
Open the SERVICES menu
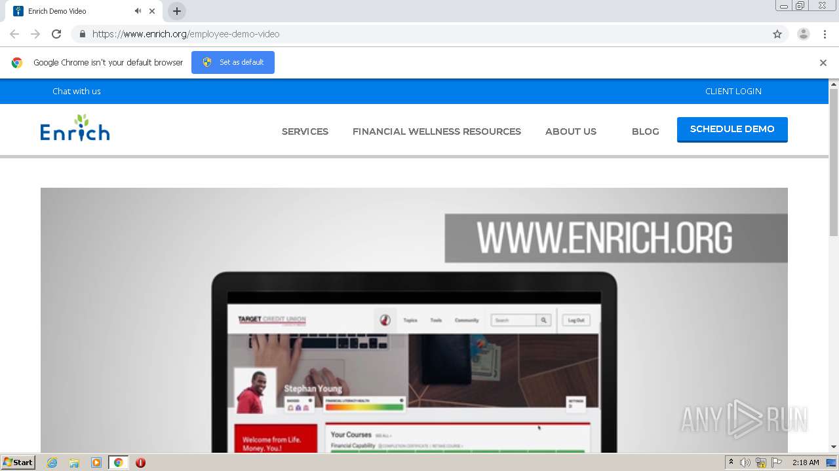click(x=305, y=131)
